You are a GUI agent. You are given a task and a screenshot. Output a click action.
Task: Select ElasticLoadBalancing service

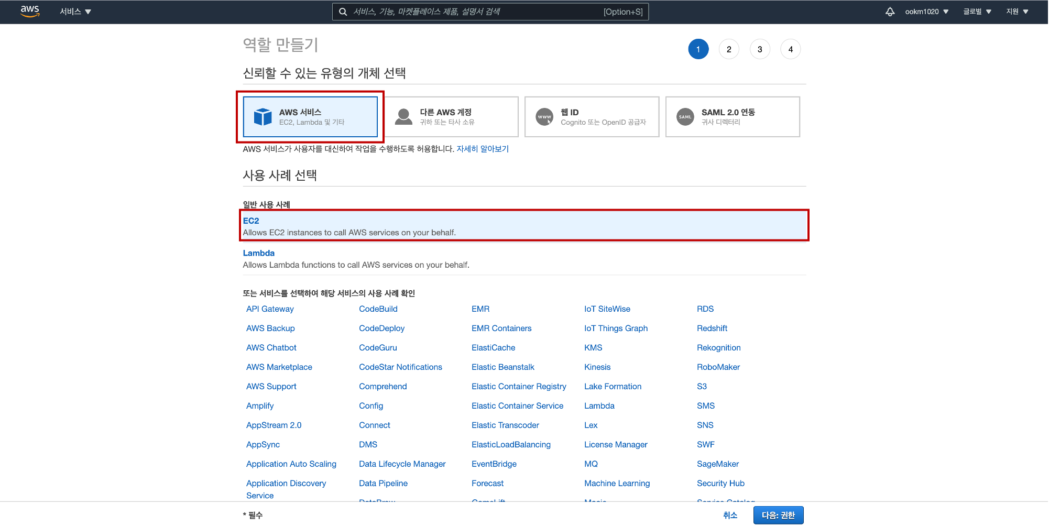pos(511,445)
